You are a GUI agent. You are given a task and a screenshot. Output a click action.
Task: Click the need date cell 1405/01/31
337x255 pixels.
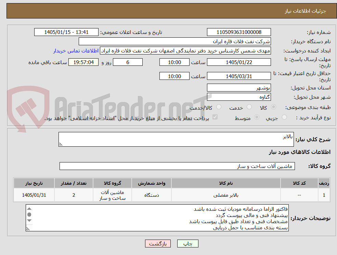tap(34, 195)
